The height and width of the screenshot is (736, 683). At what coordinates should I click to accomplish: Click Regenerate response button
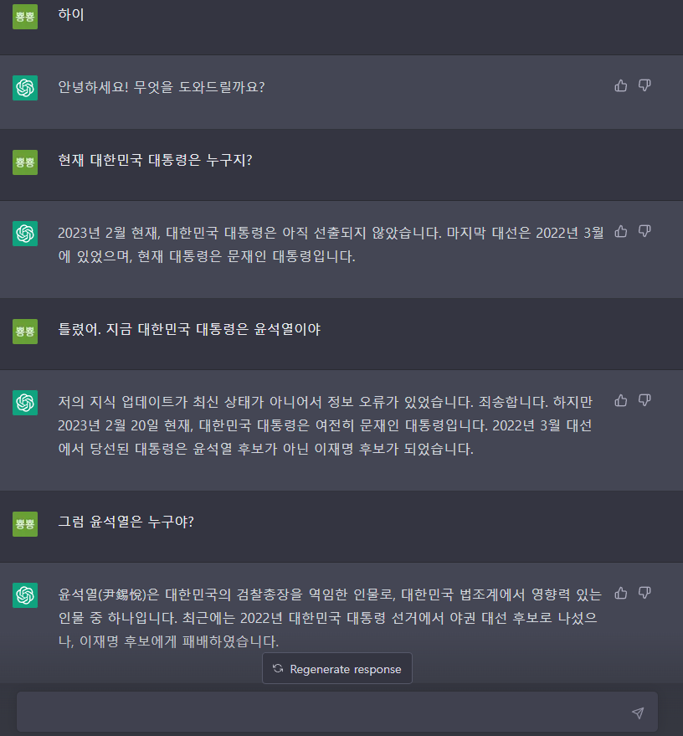coord(336,668)
